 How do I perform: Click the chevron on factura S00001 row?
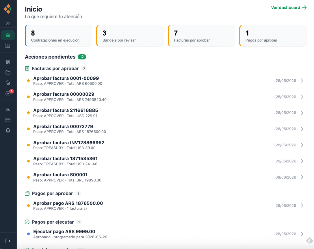[302, 177]
